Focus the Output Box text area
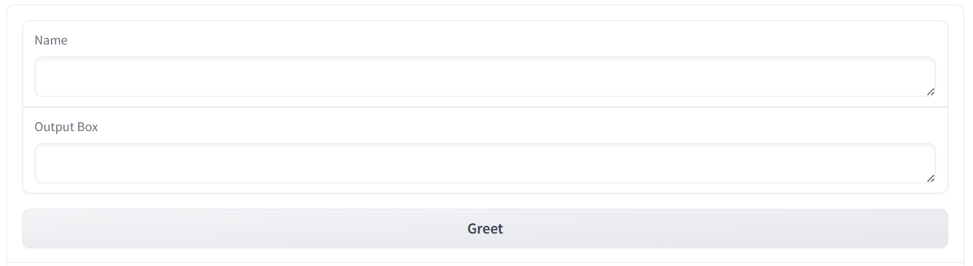This screenshot has width=973, height=266. pyautogui.click(x=484, y=163)
